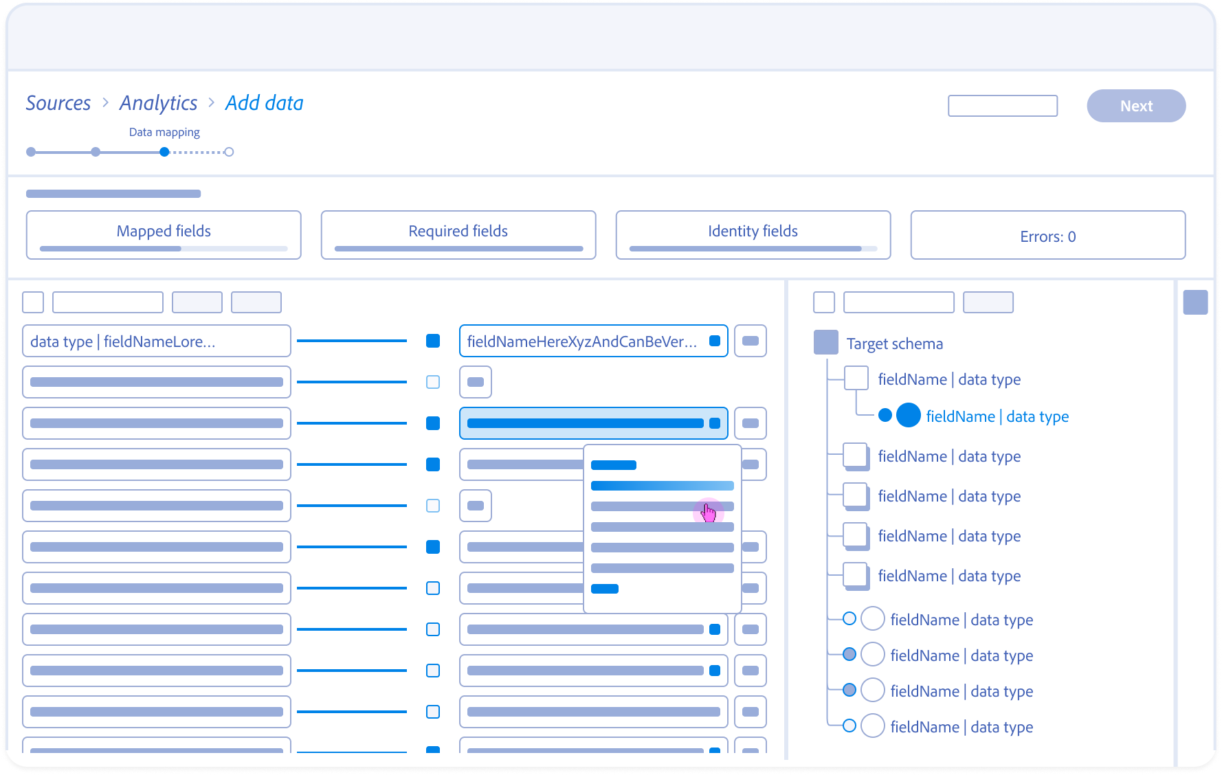Screen dimensions: 1222x775
Task: Go to Sources breadcrumb link
Action: point(58,103)
